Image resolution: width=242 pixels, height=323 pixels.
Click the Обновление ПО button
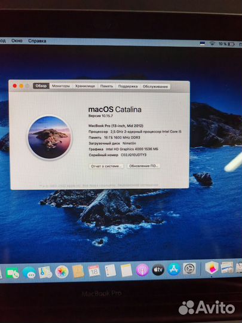click(143, 166)
